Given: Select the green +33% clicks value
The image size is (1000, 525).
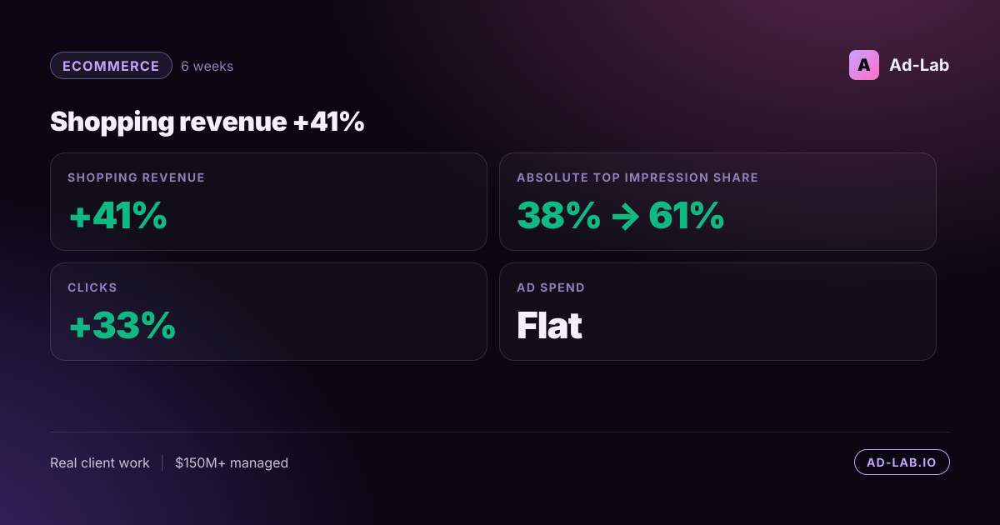Looking at the screenshot, I should 122,326.
